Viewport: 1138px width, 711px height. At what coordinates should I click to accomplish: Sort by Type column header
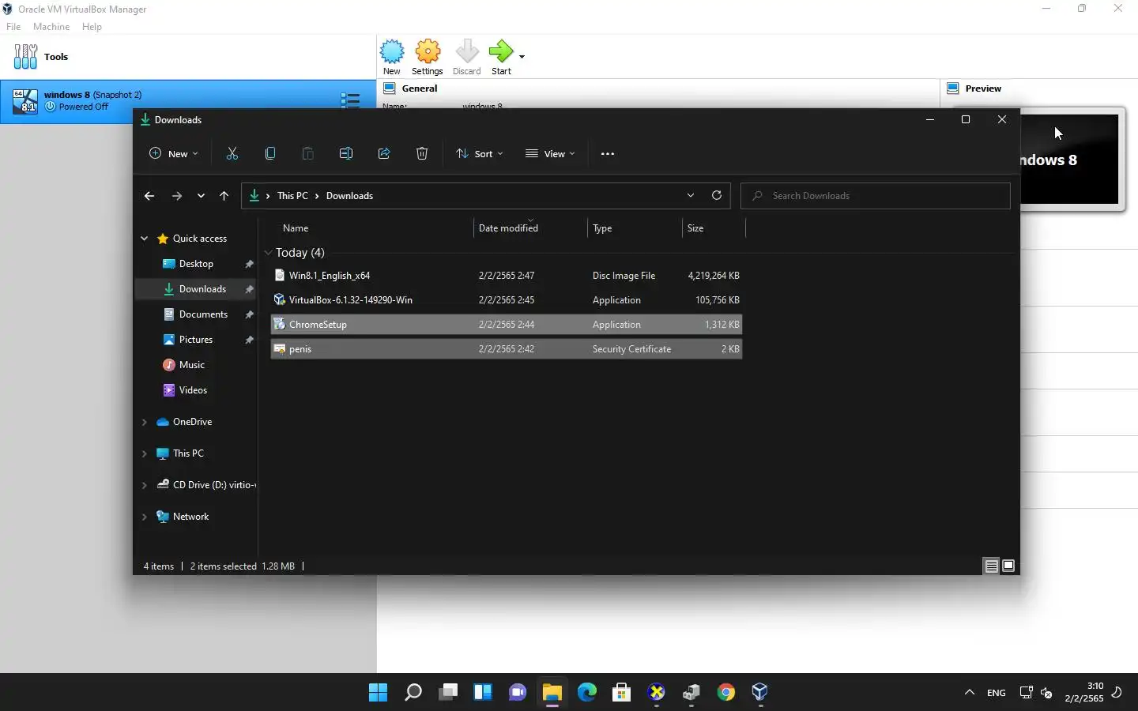click(x=635, y=228)
